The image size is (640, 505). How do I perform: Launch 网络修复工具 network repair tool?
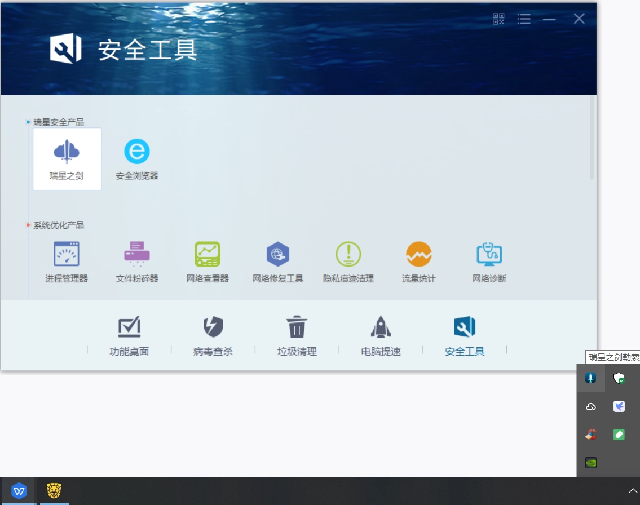tap(277, 262)
